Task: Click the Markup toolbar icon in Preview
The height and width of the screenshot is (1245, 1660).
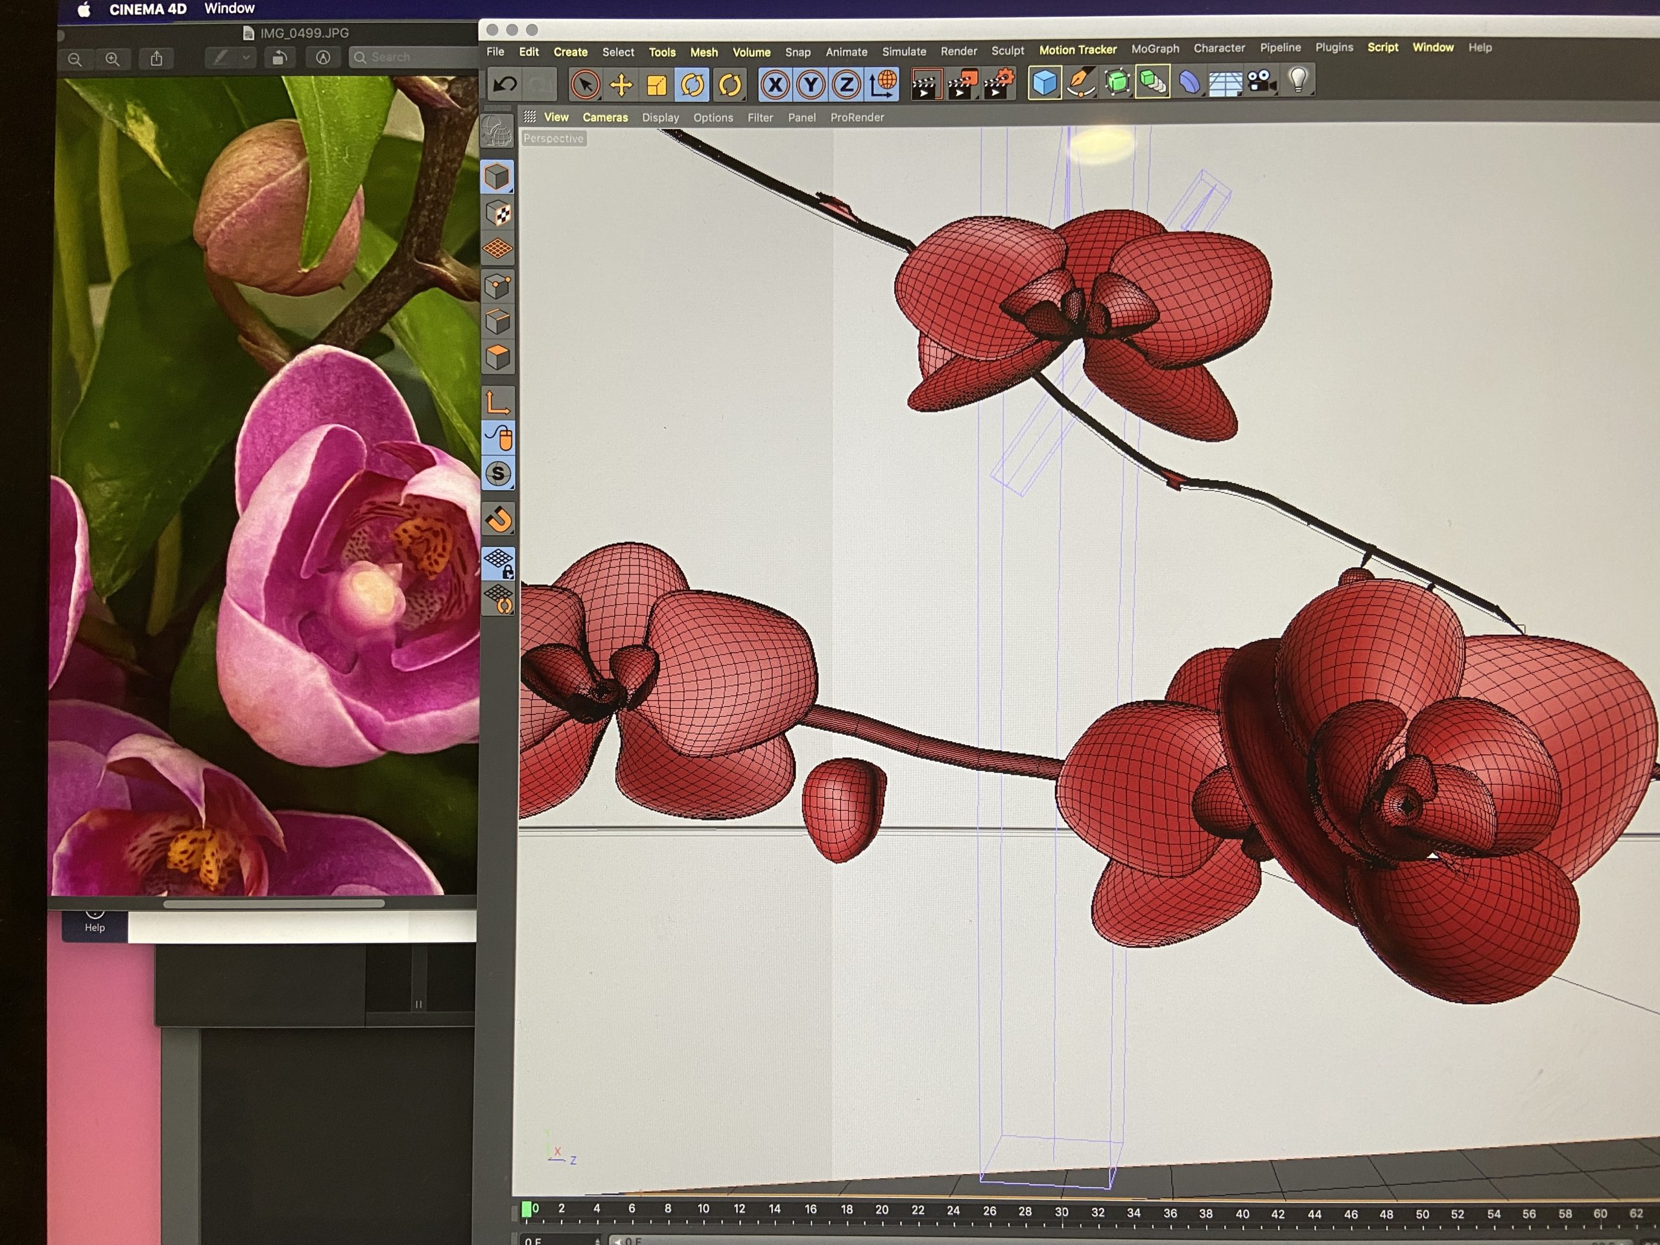Action: (x=323, y=58)
